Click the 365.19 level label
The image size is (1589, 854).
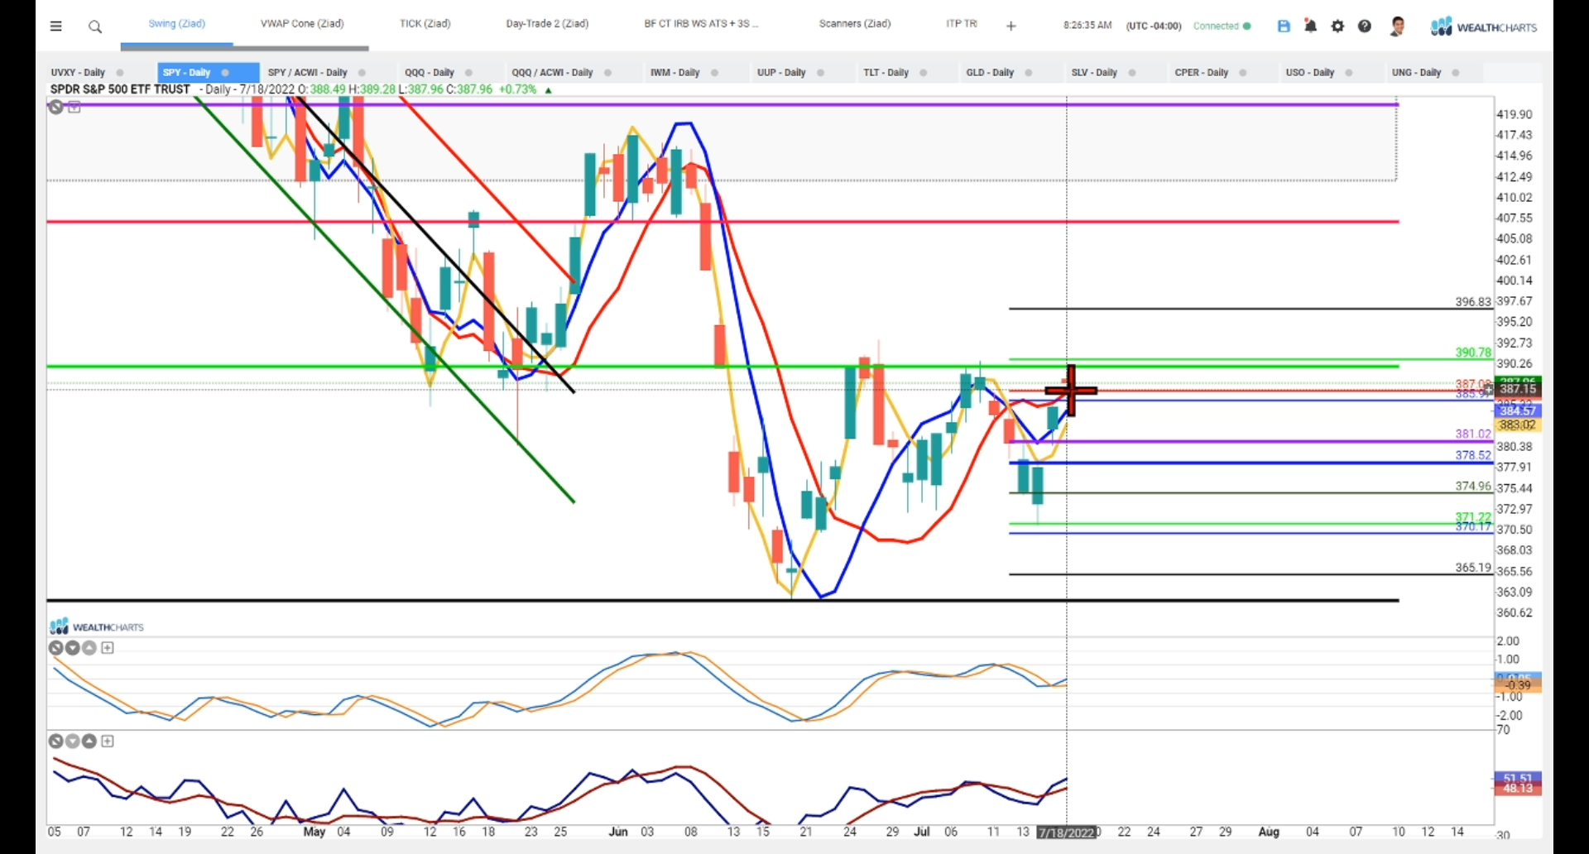pos(1473,568)
